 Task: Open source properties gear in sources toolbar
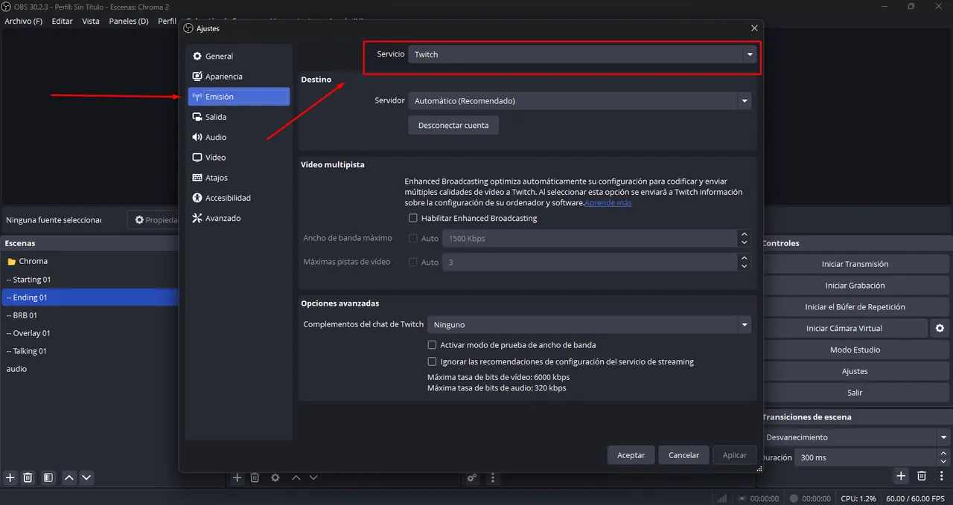point(275,477)
